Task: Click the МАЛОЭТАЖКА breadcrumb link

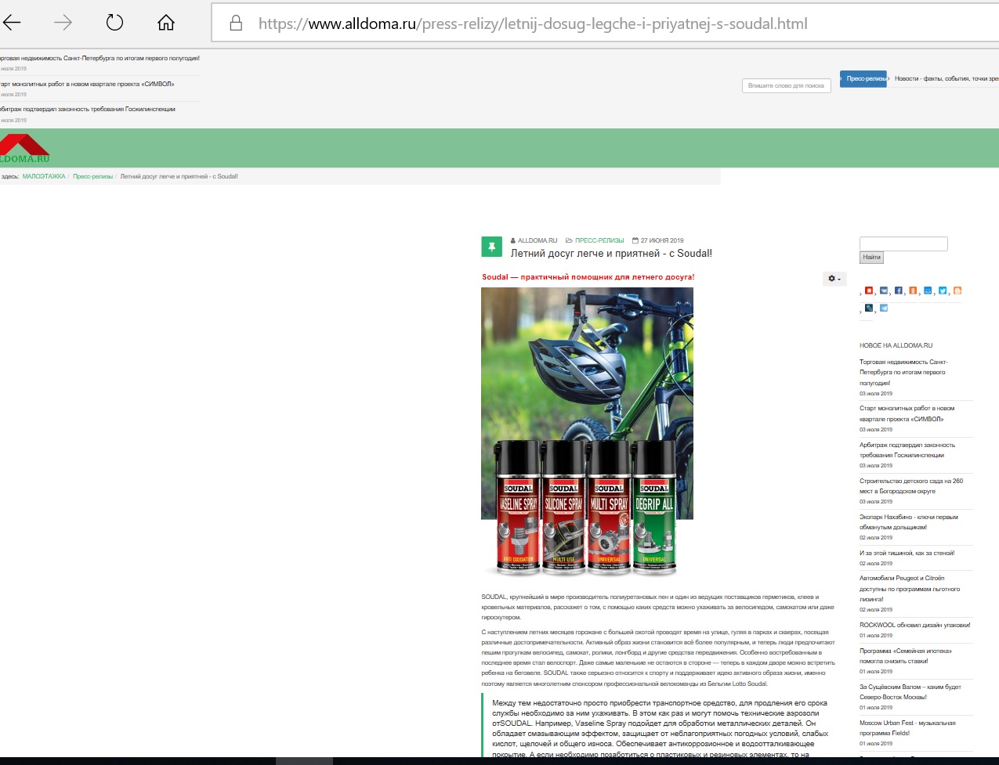Action: pyautogui.click(x=44, y=177)
